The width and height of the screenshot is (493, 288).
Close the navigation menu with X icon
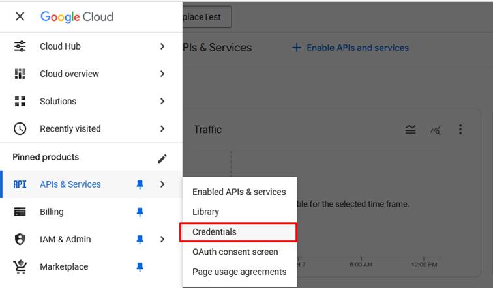pyautogui.click(x=20, y=16)
